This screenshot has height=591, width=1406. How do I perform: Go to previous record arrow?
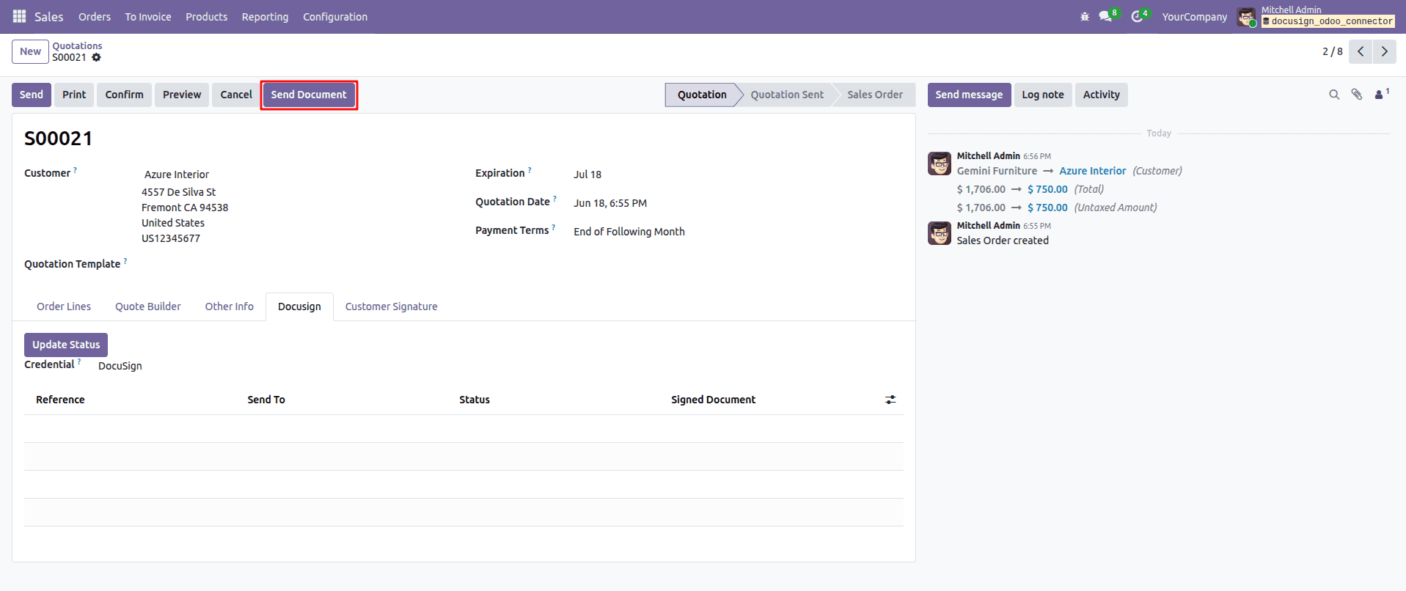(x=1361, y=51)
